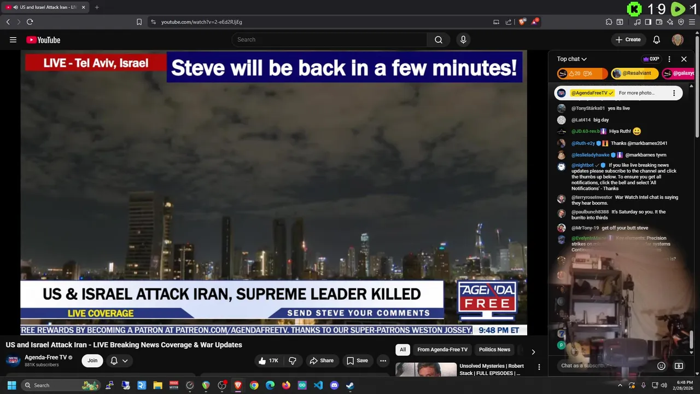The width and height of the screenshot is (700, 394).
Task: Open Brave Wallet icon
Action: click(659, 22)
